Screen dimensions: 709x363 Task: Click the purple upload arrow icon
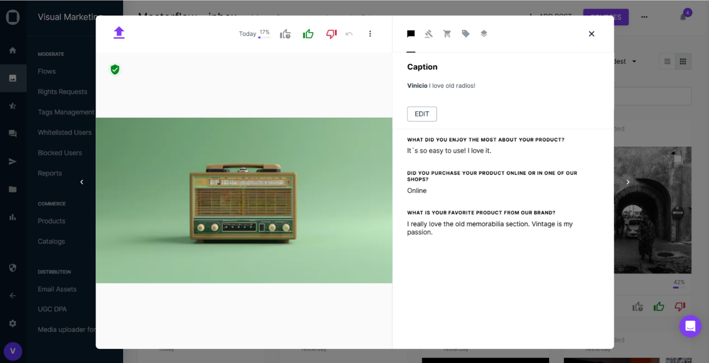pyautogui.click(x=119, y=33)
